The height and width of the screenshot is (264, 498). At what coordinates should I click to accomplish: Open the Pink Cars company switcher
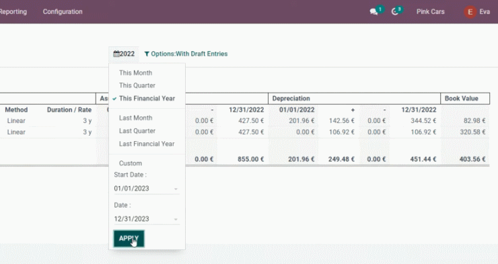pyautogui.click(x=430, y=11)
